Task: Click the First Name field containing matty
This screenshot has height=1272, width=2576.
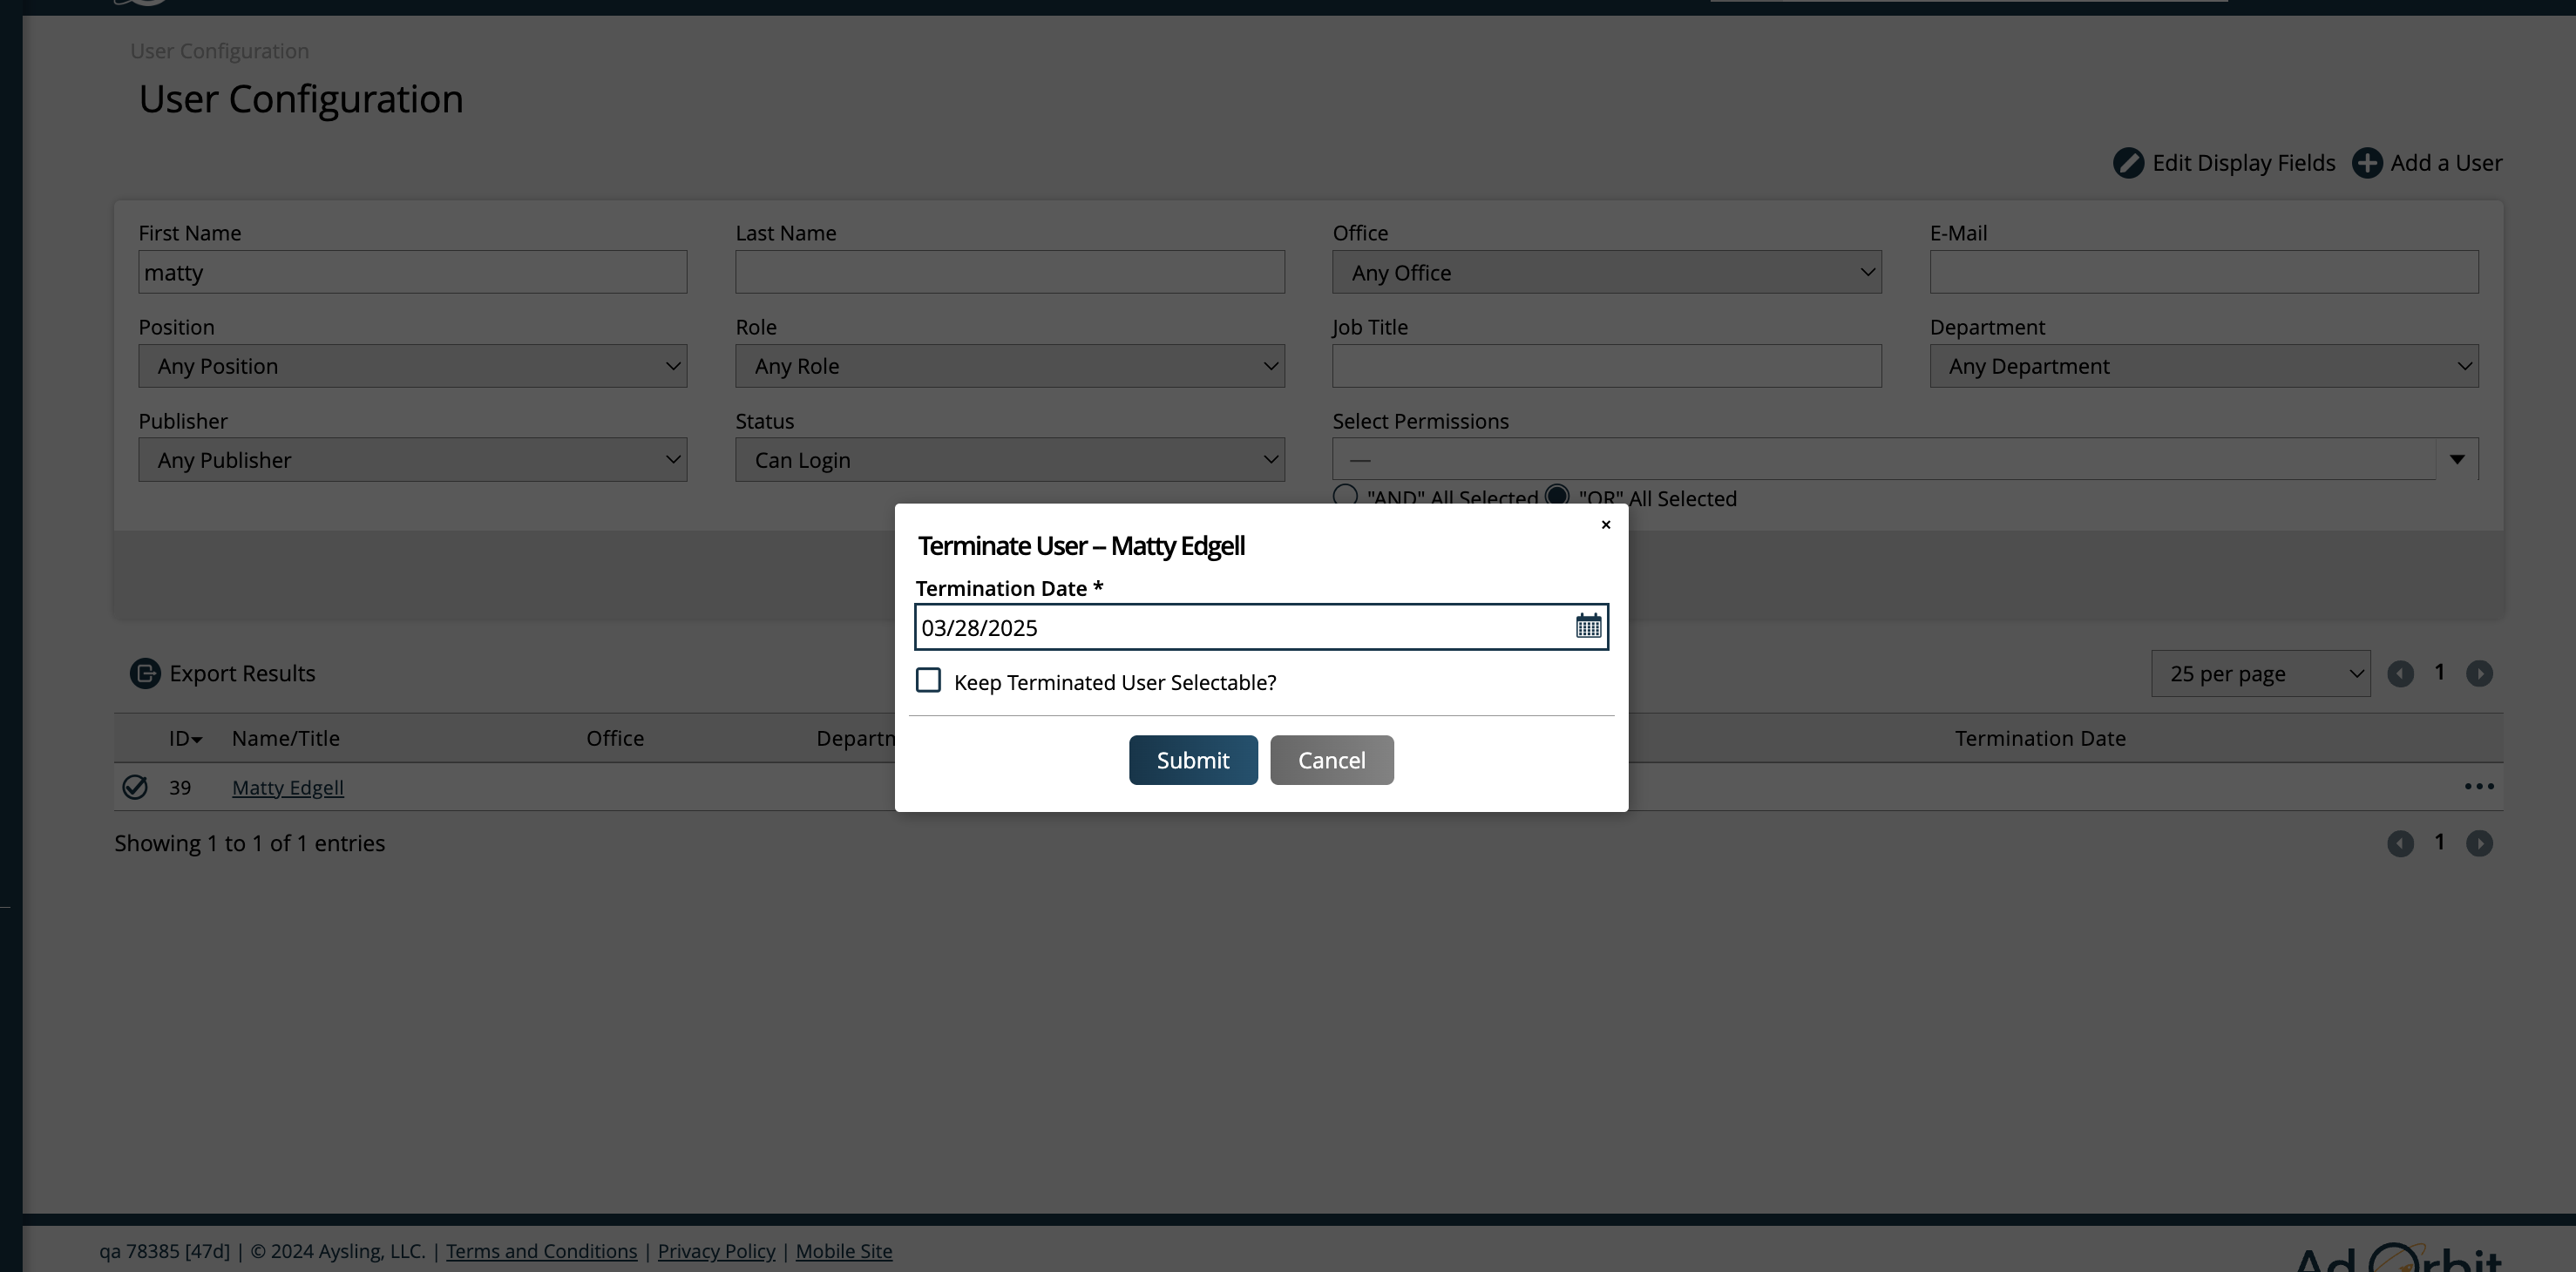Action: click(x=412, y=272)
